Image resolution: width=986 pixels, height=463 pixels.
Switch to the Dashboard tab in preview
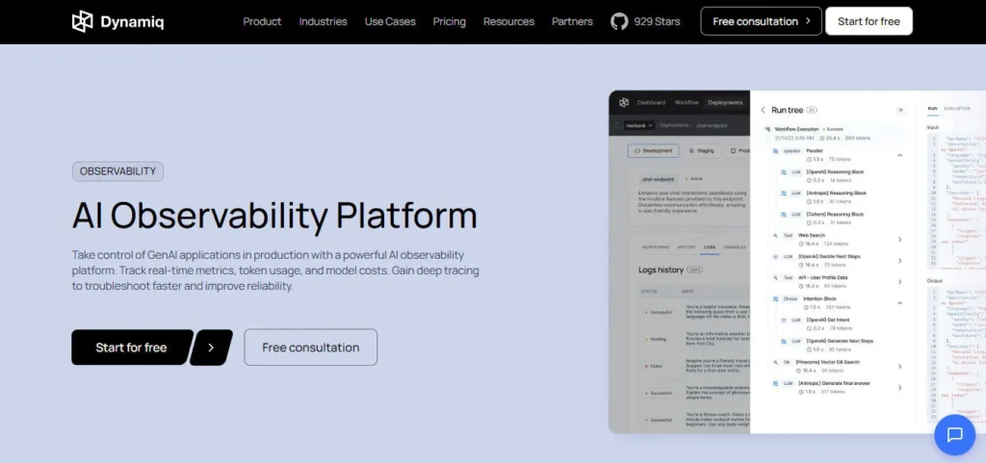(651, 102)
